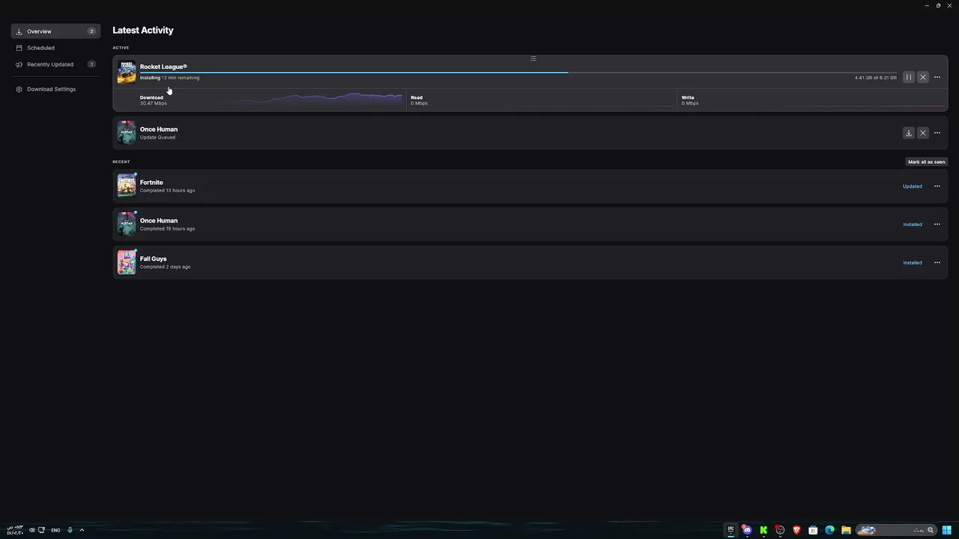The height and width of the screenshot is (539, 959).
Task: Open Discord from the taskbar
Action: coord(747,530)
